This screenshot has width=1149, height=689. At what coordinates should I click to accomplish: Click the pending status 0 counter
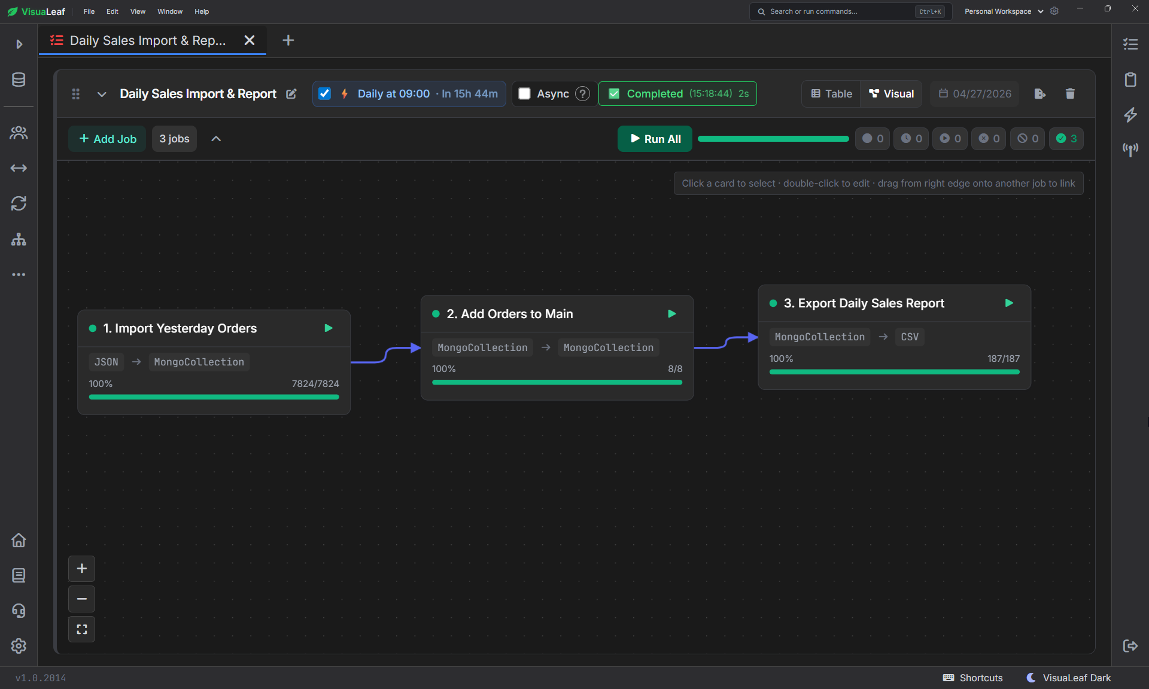coord(873,139)
